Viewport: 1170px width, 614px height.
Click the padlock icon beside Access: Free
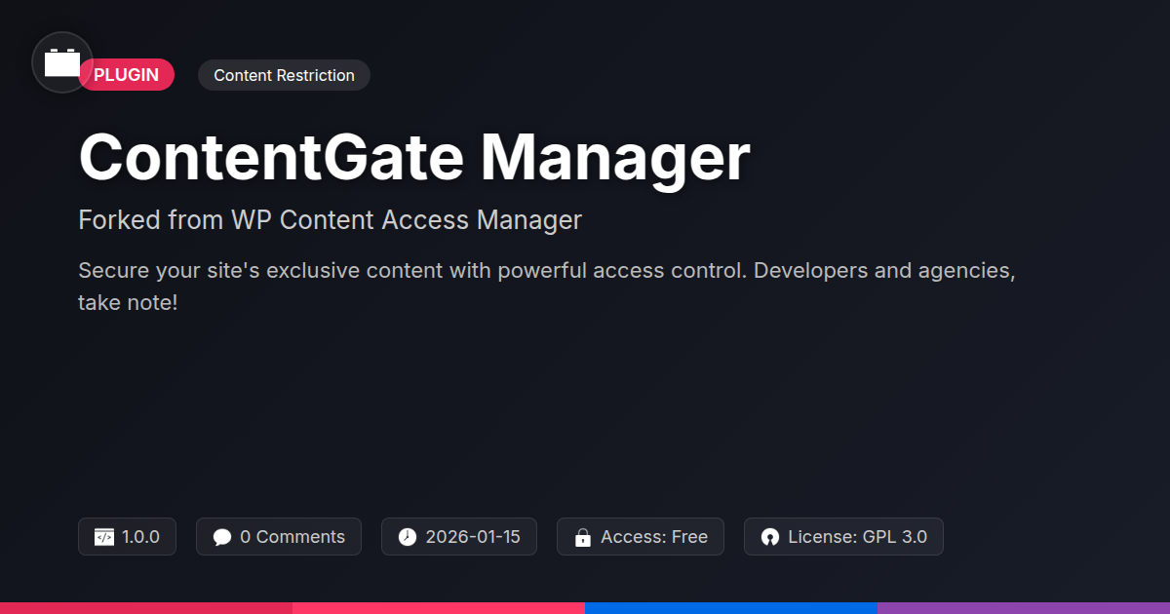point(583,537)
